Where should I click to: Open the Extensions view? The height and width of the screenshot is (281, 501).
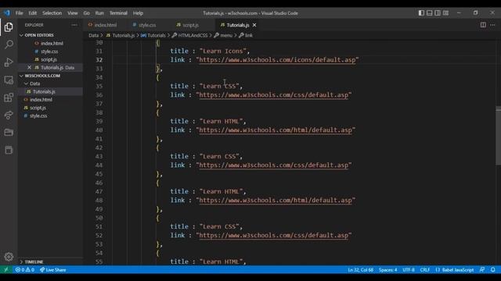pyautogui.click(x=9, y=98)
